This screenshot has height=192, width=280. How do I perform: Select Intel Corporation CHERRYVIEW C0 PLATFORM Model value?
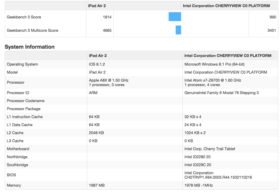point(226,72)
